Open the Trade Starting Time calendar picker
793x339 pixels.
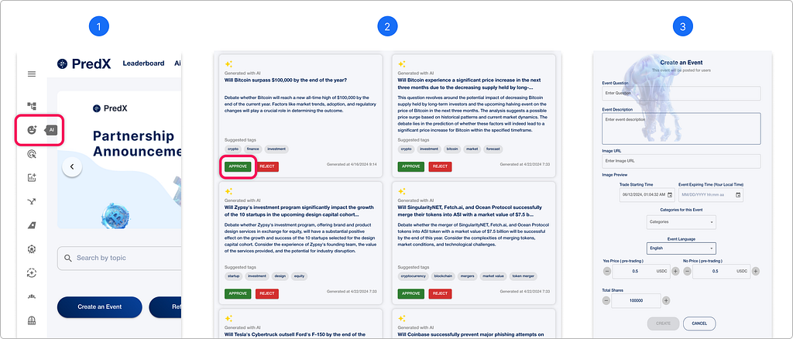(670, 195)
